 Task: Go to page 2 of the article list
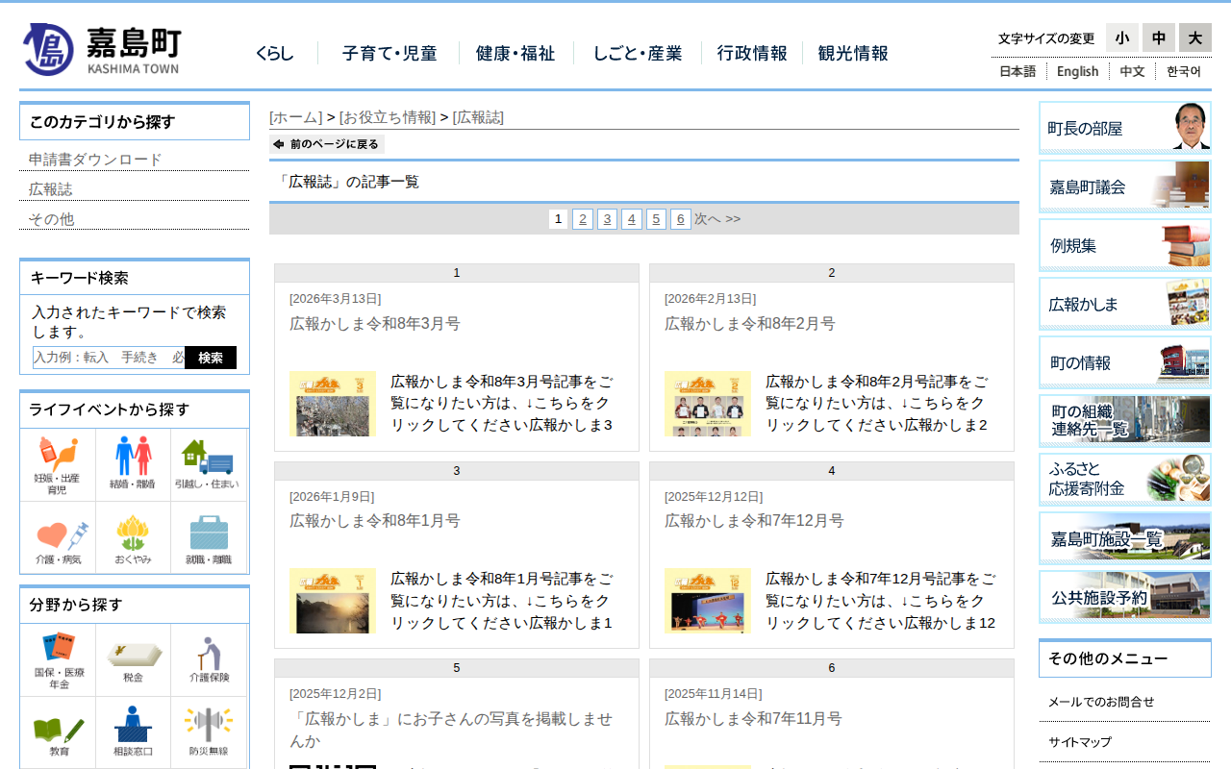click(583, 219)
